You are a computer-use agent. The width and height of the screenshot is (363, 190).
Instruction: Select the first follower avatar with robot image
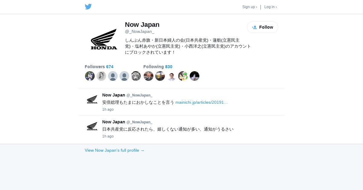(x=90, y=76)
